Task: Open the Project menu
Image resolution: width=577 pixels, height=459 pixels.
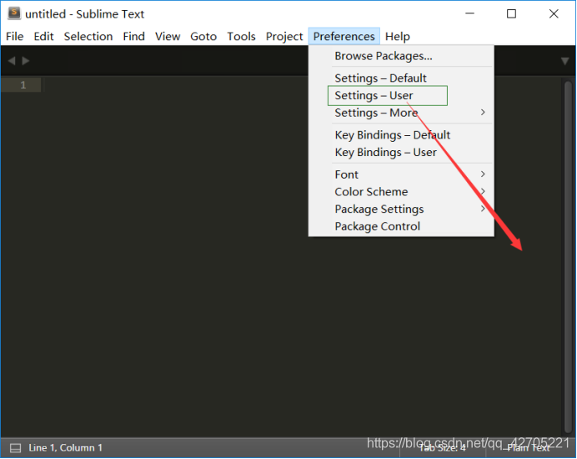Action: [x=284, y=37]
